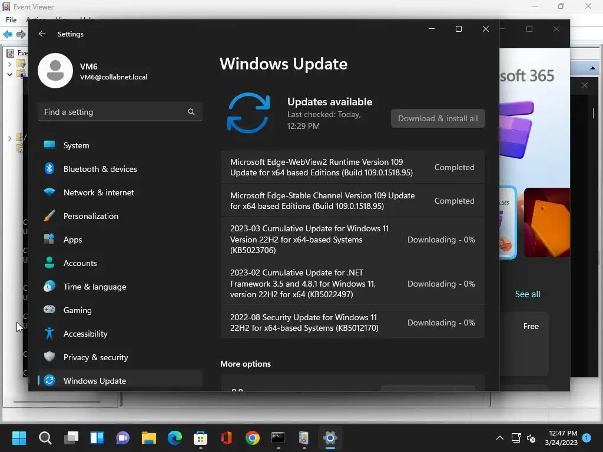This screenshot has height=452, width=603.
Task: Open the File menu in Event Viewer
Action: tap(11, 19)
